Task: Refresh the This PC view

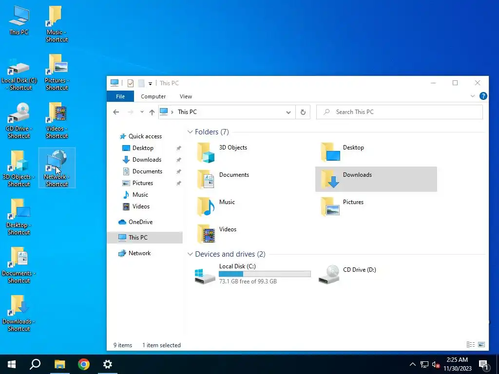Action: coord(303,112)
